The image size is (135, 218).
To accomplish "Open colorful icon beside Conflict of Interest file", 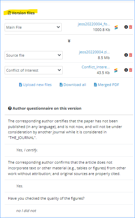I will click(x=116, y=70).
